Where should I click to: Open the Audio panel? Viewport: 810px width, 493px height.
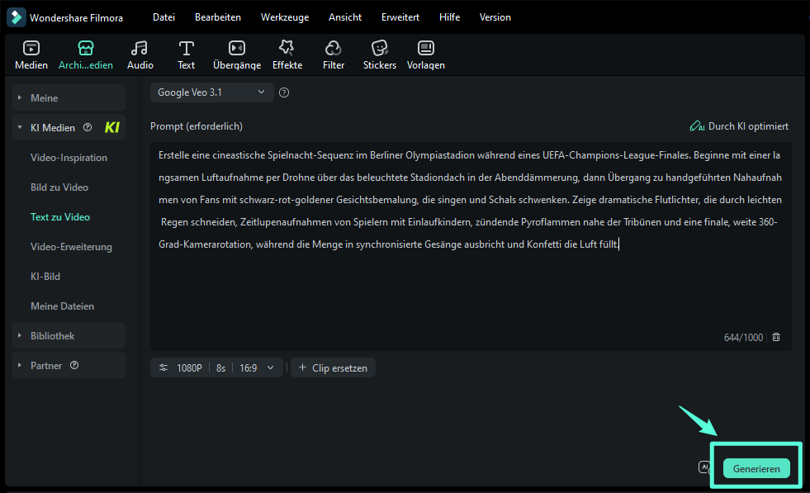coord(140,54)
